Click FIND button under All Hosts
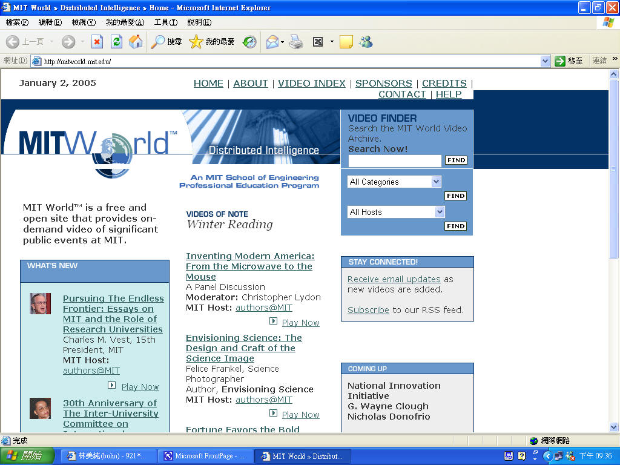Screen dimensions: 620x465 (455, 226)
